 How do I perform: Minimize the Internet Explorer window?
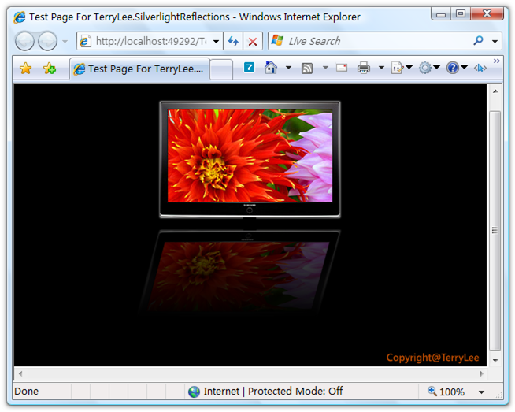pyautogui.click(x=441, y=14)
